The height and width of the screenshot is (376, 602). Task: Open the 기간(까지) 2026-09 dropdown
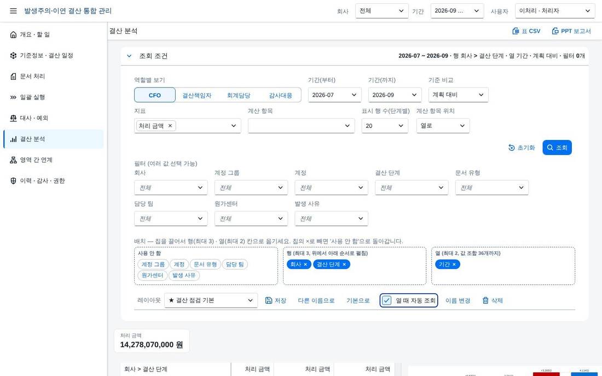click(x=395, y=95)
